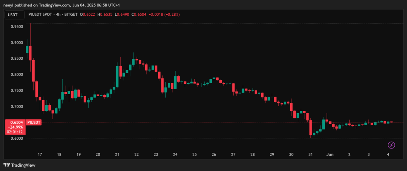Image resolution: width=407 pixels, height=171 pixels.
Task: Click the red PIUSDT price line label
Action: pos(34,122)
